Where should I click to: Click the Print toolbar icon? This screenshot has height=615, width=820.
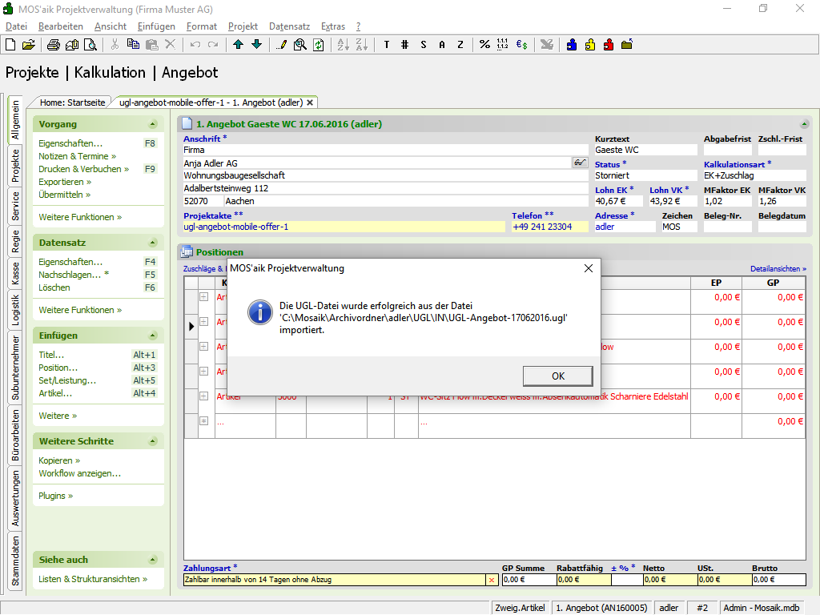coord(54,45)
